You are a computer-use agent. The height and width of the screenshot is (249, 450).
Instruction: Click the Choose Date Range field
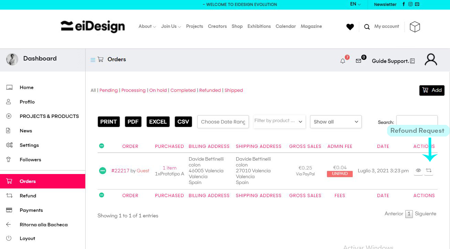point(223,122)
